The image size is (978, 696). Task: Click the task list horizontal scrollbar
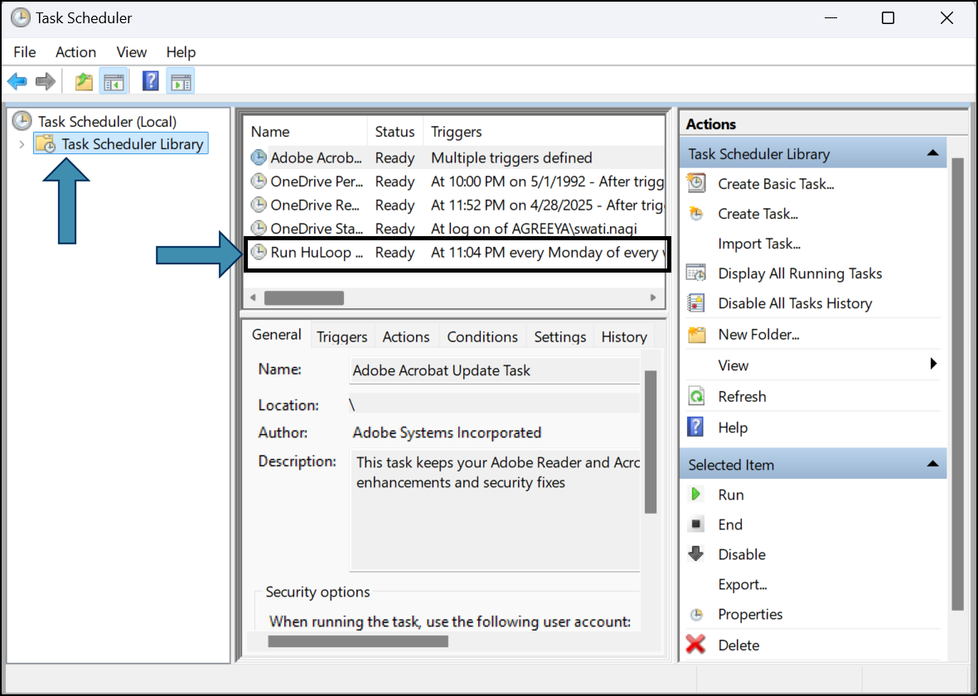[x=303, y=297]
